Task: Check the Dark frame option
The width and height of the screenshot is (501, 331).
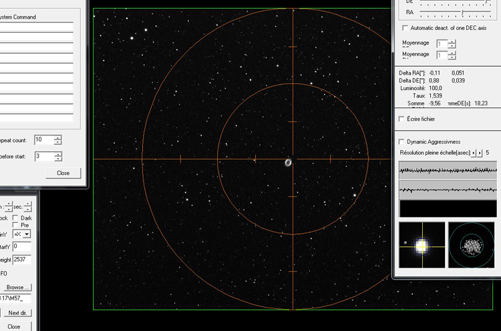Action: click(15, 218)
